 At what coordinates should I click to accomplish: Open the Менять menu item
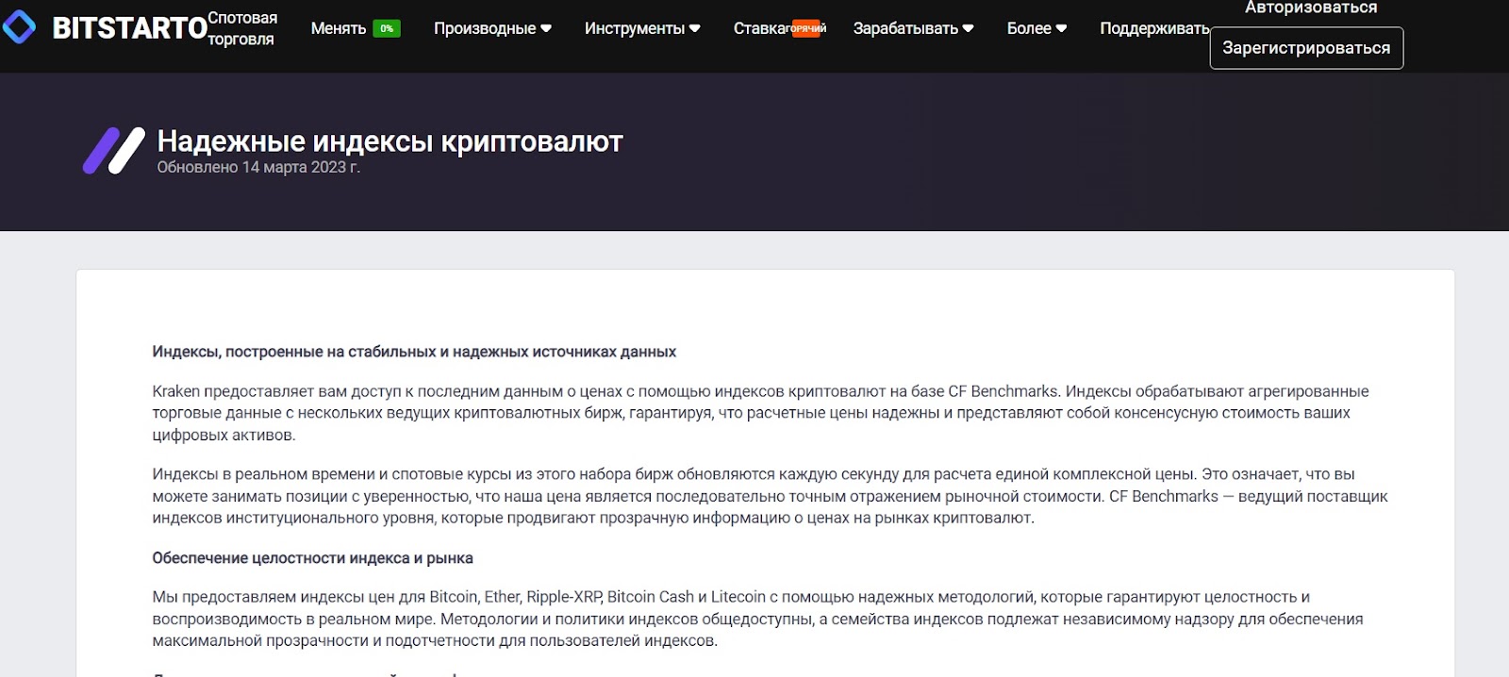click(x=339, y=28)
